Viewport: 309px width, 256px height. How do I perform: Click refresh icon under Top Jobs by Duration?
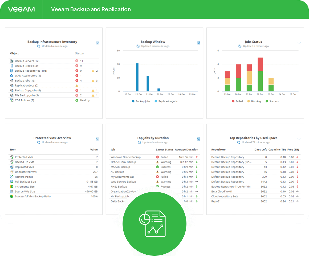139,142
